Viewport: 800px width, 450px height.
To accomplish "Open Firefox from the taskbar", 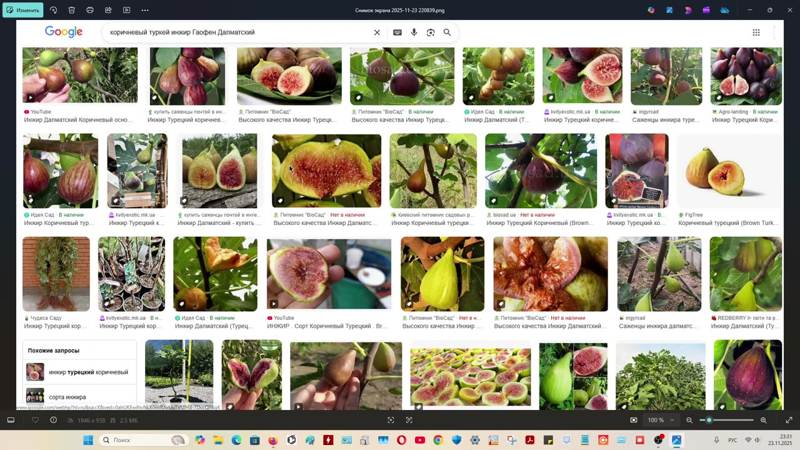I will [x=273, y=440].
